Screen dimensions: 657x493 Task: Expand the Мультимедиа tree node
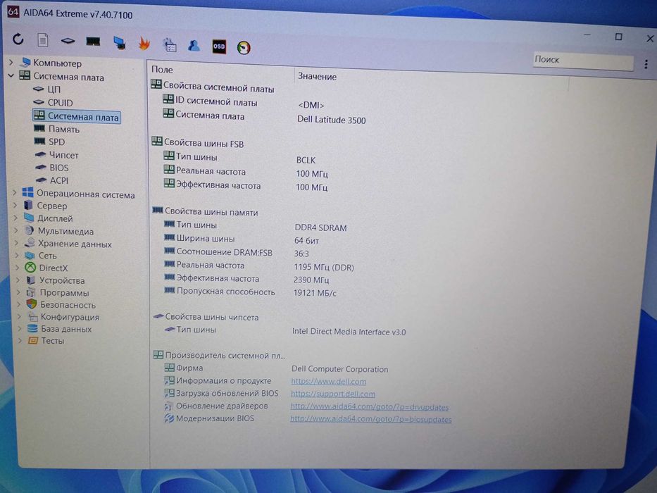pyautogui.click(x=16, y=230)
